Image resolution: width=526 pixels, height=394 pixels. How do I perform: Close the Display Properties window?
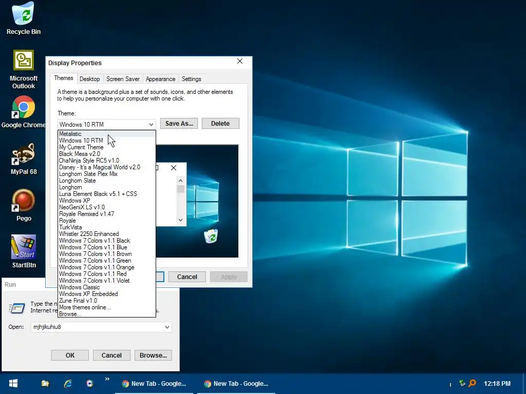click(x=240, y=61)
